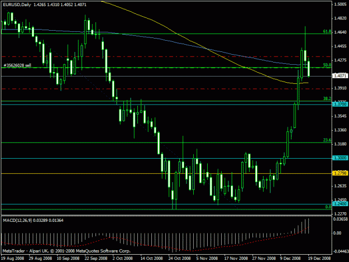Click the 1.3910 price axis value

(340, 88)
